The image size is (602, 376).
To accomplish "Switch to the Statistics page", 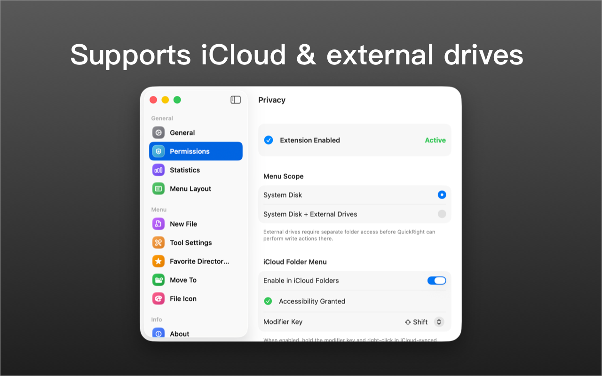I will pos(196,170).
